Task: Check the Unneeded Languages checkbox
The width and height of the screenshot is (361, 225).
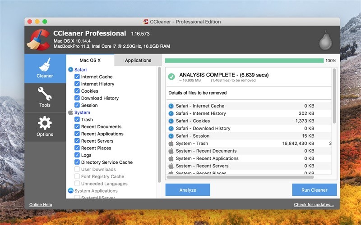Action: 77,184
